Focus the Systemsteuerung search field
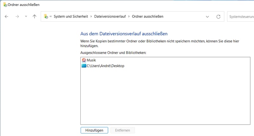 (x=241, y=17)
